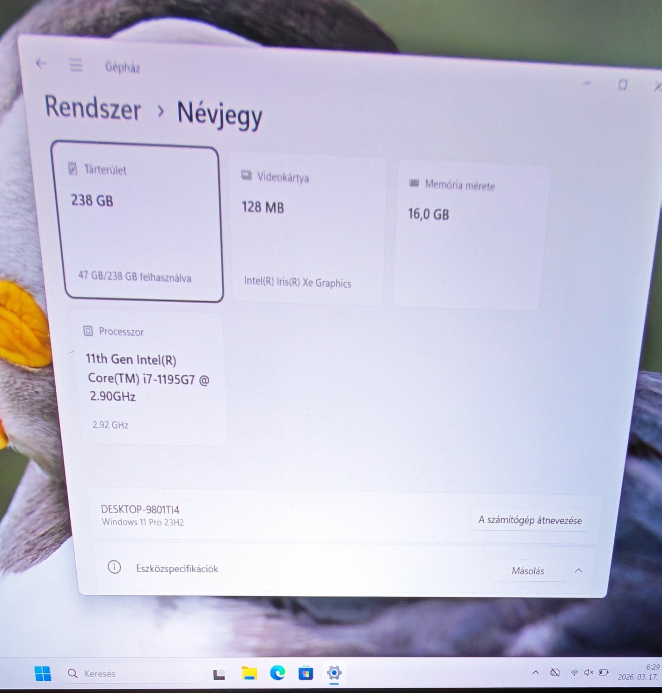This screenshot has height=693, width=662.
Task: Click the Memória mérete chip icon
Action: pyautogui.click(x=414, y=183)
